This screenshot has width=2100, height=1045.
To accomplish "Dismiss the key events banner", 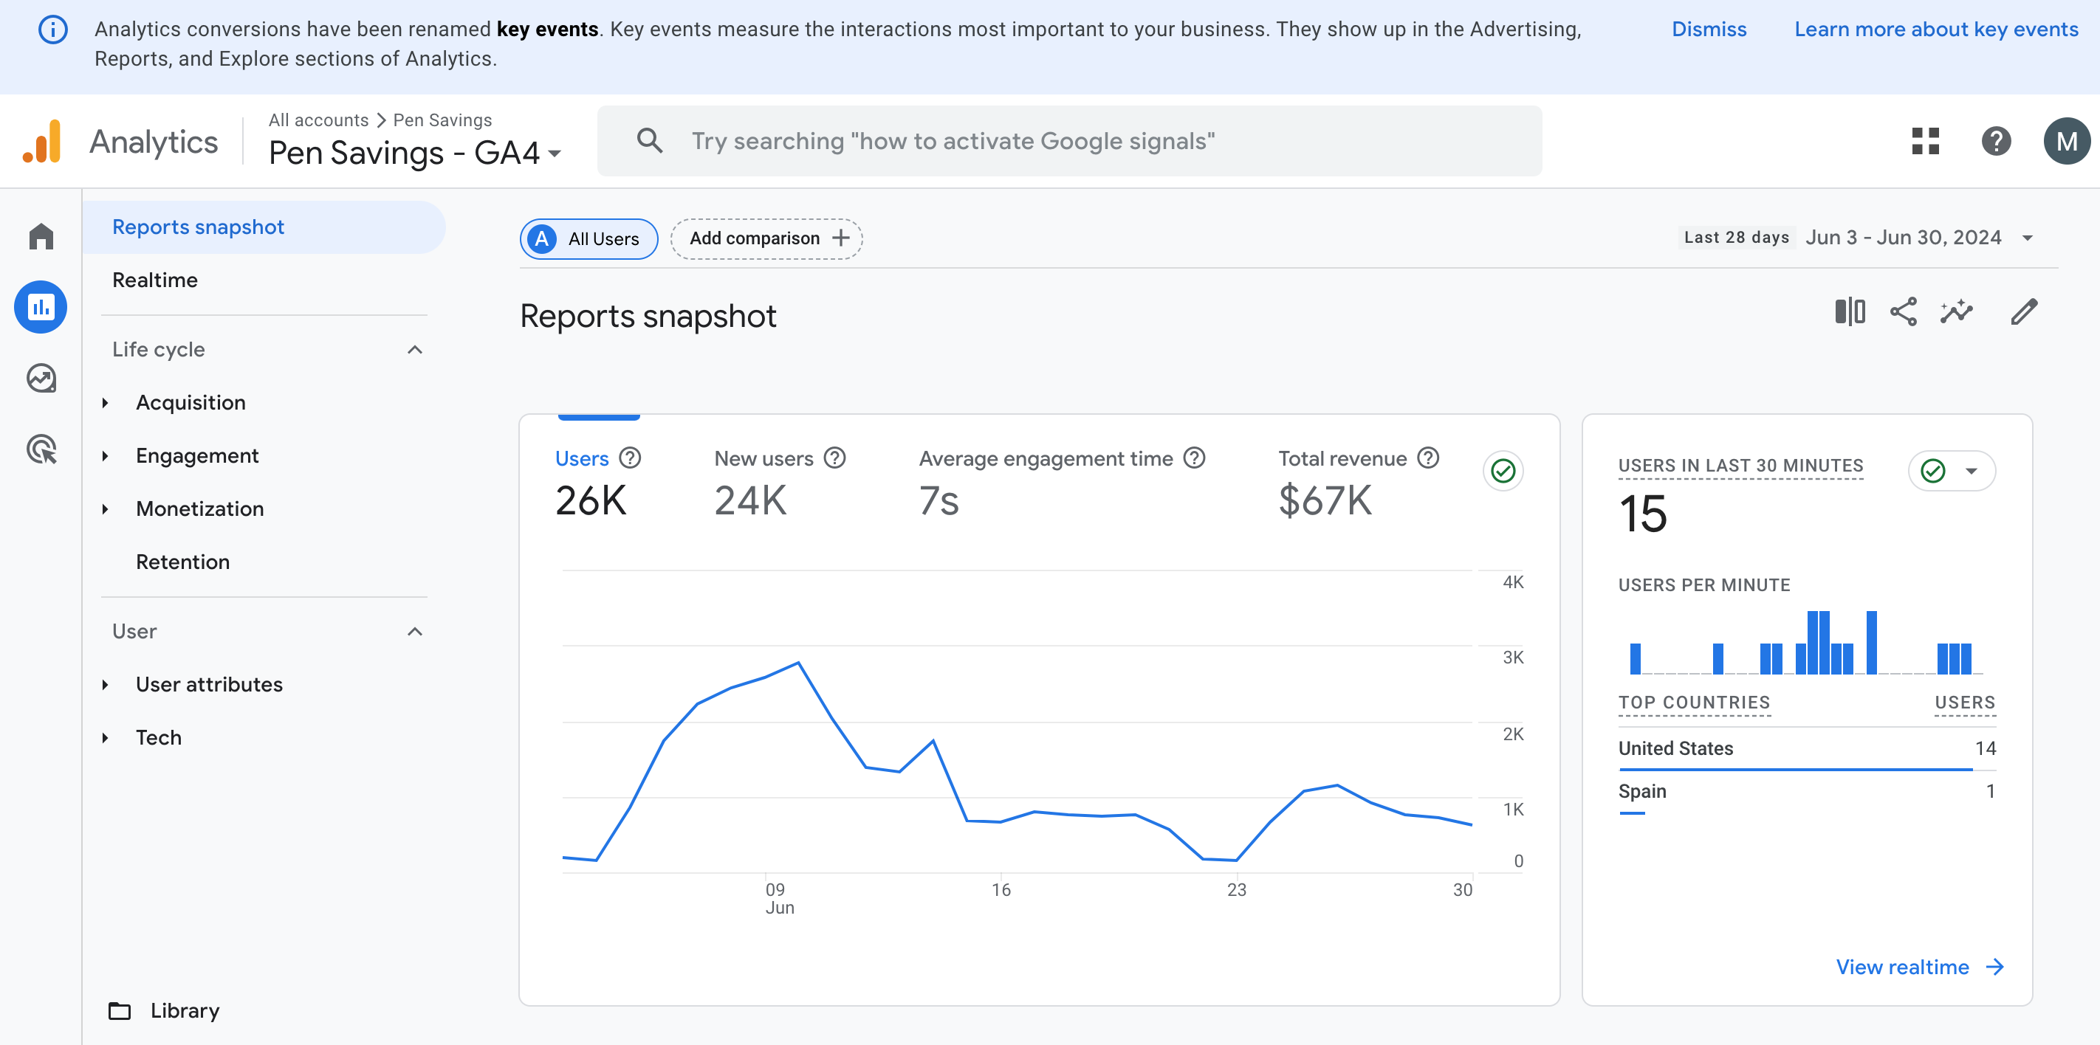I will (x=1709, y=30).
